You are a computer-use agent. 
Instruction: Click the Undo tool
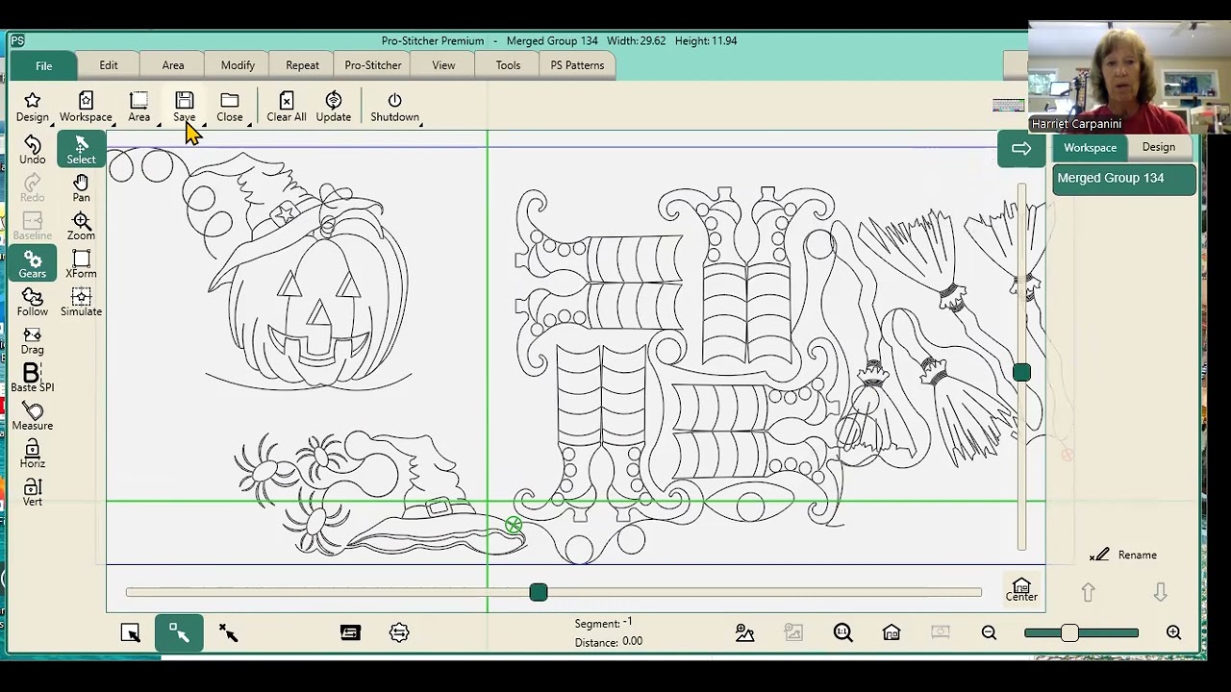(32, 150)
